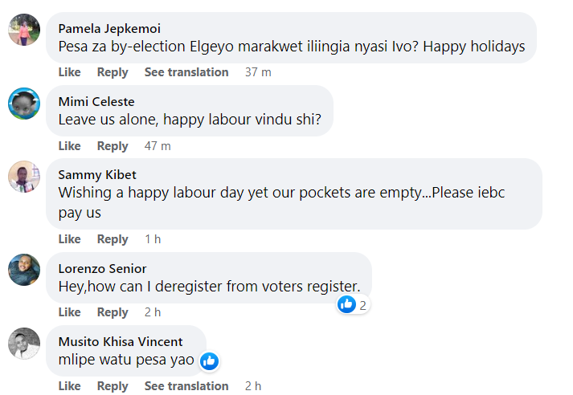Open Pamela Jepkemoi's profile picture

point(24,30)
